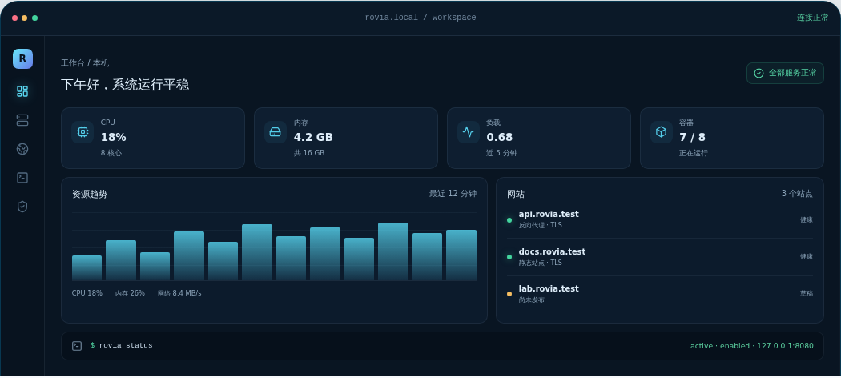
Task: Click the R logo avatar in sidebar
Action: coord(22,59)
